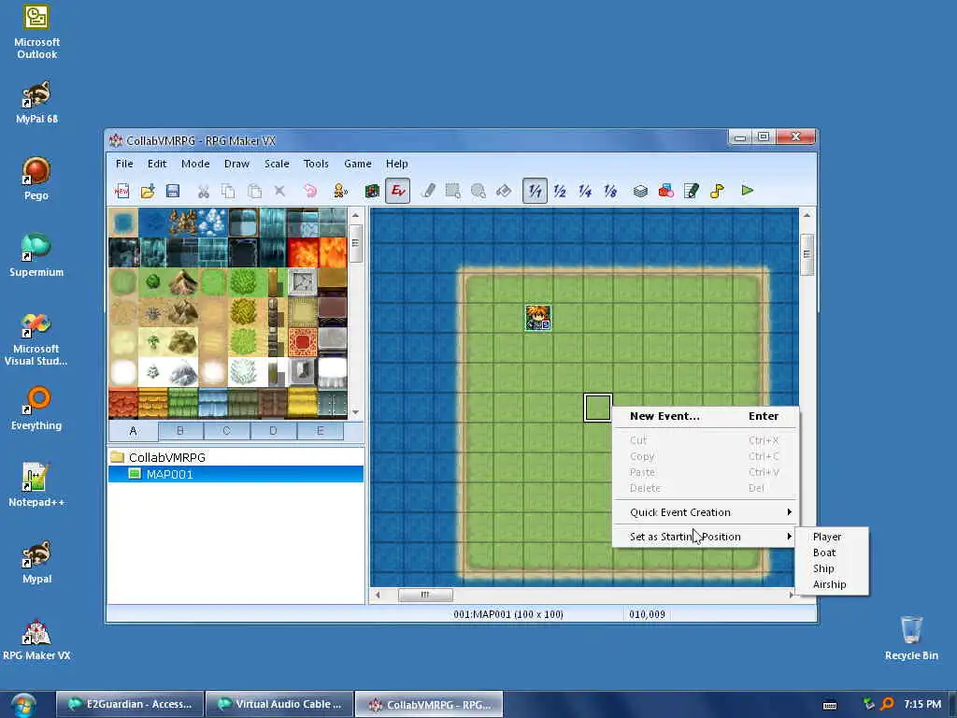Screen dimensions: 957x718
Task: Switch to E2Guardian taskbar window
Action: [129, 705]
